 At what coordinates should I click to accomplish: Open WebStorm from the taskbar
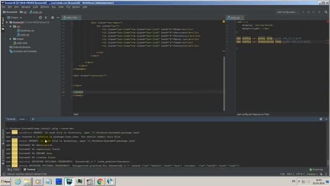[x=69, y=181]
